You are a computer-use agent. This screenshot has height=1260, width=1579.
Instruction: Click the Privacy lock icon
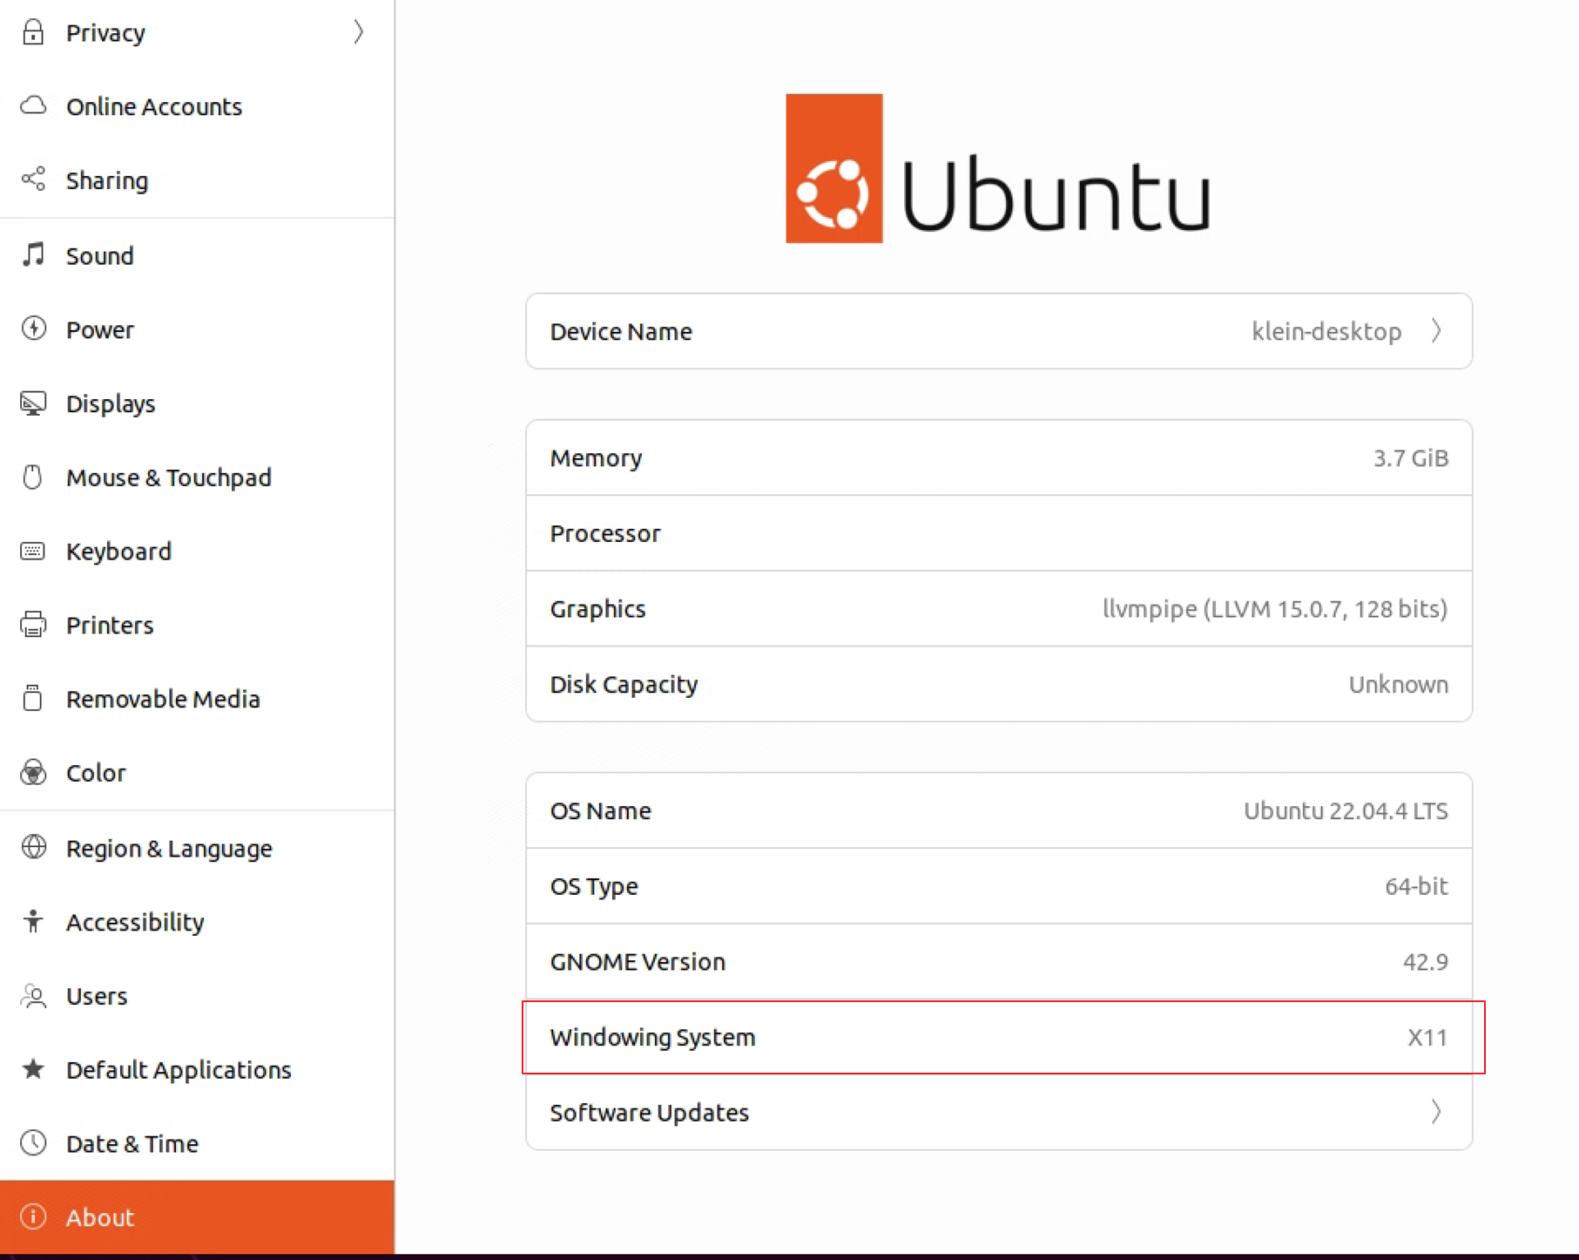pyautogui.click(x=33, y=32)
